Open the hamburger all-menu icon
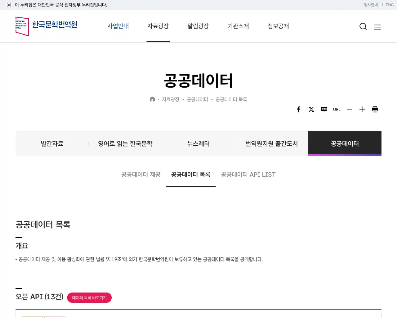The image size is (397, 318). [377, 27]
